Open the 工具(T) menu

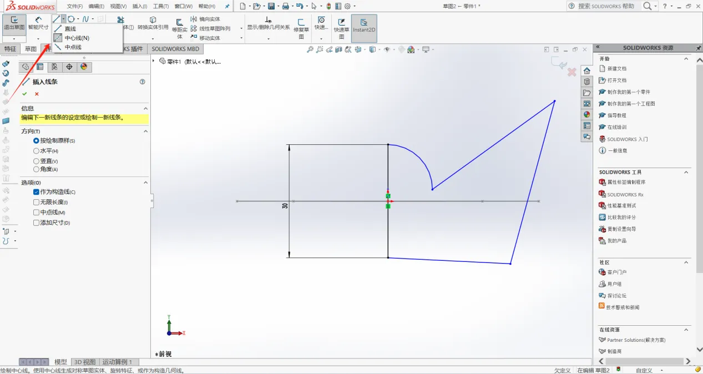pyautogui.click(x=161, y=6)
